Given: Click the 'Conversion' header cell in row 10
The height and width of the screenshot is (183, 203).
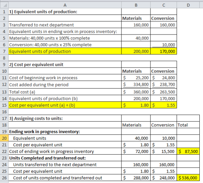Looking at the screenshot, I should (x=163, y=71).
